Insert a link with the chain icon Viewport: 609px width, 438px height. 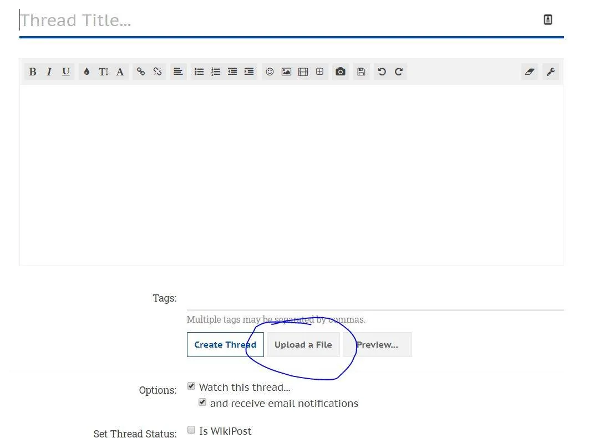[140, 72]
